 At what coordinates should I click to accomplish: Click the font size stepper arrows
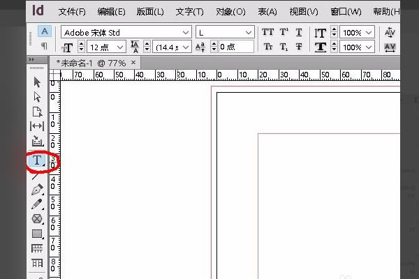pyautogui.click(x=82, y=47)
